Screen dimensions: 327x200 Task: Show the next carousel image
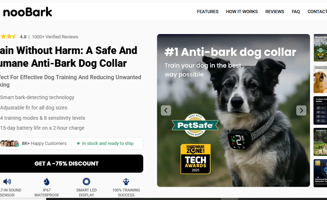tap(301, 110)
